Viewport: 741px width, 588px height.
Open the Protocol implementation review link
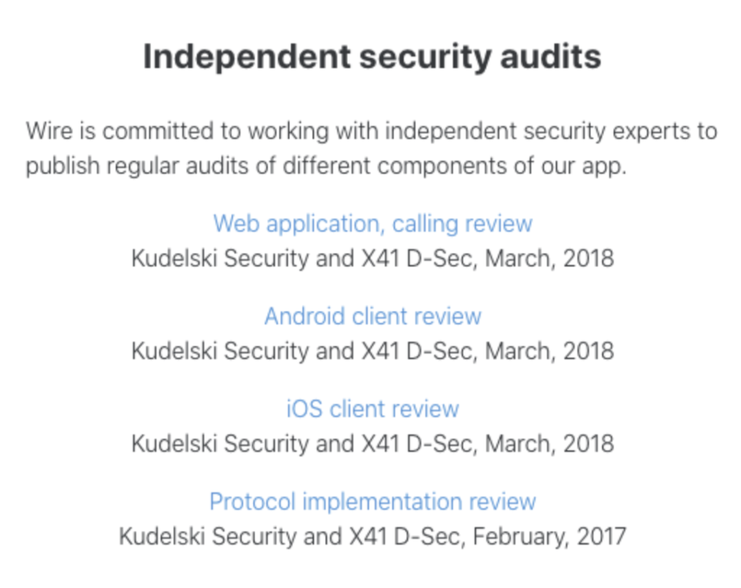click(x=372, y=502)
